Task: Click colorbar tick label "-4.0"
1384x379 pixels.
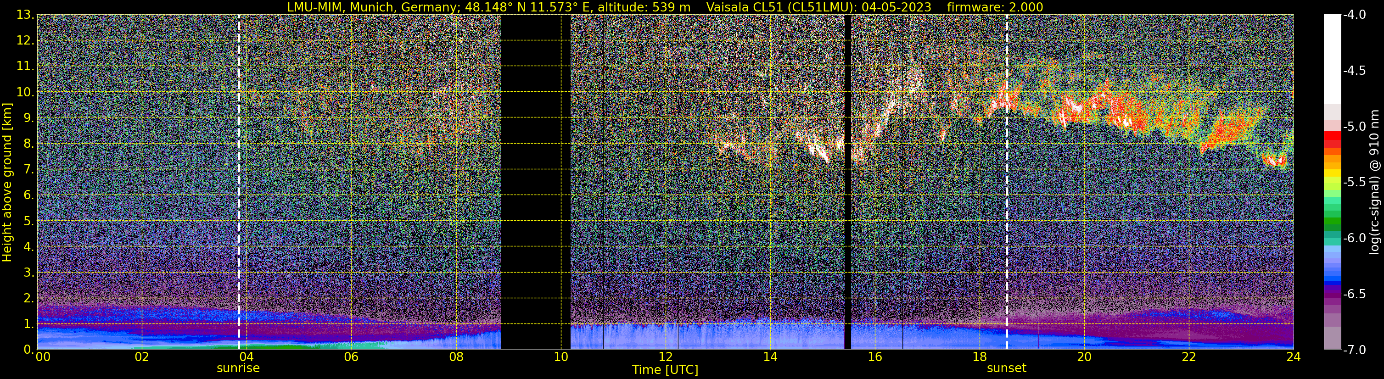Action: click(1354, 15)
